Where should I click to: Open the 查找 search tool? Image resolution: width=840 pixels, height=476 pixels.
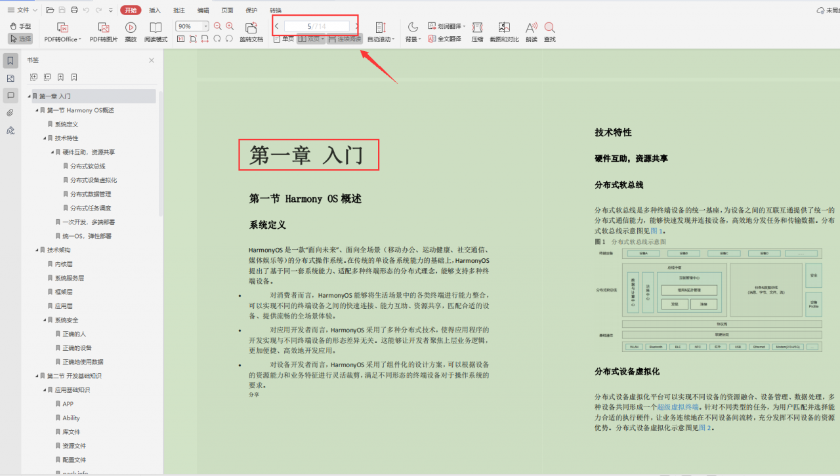(x=550, y=32)
